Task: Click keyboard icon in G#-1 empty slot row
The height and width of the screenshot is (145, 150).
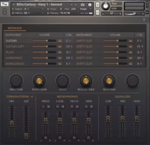Action: (x=130, y=58)
